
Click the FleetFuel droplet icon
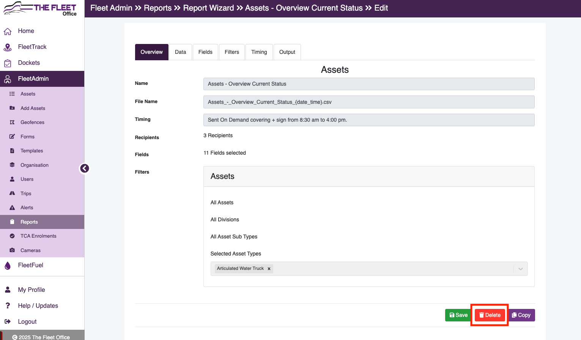8,266
